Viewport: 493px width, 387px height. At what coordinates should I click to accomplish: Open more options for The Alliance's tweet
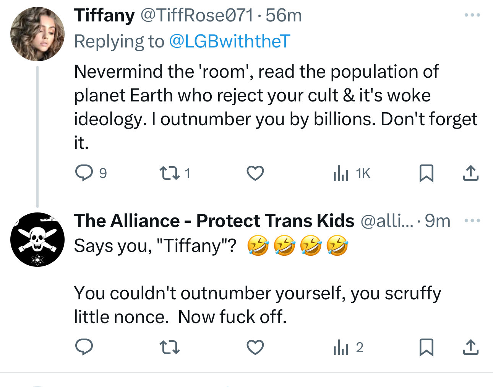click(x=472, y=220)
